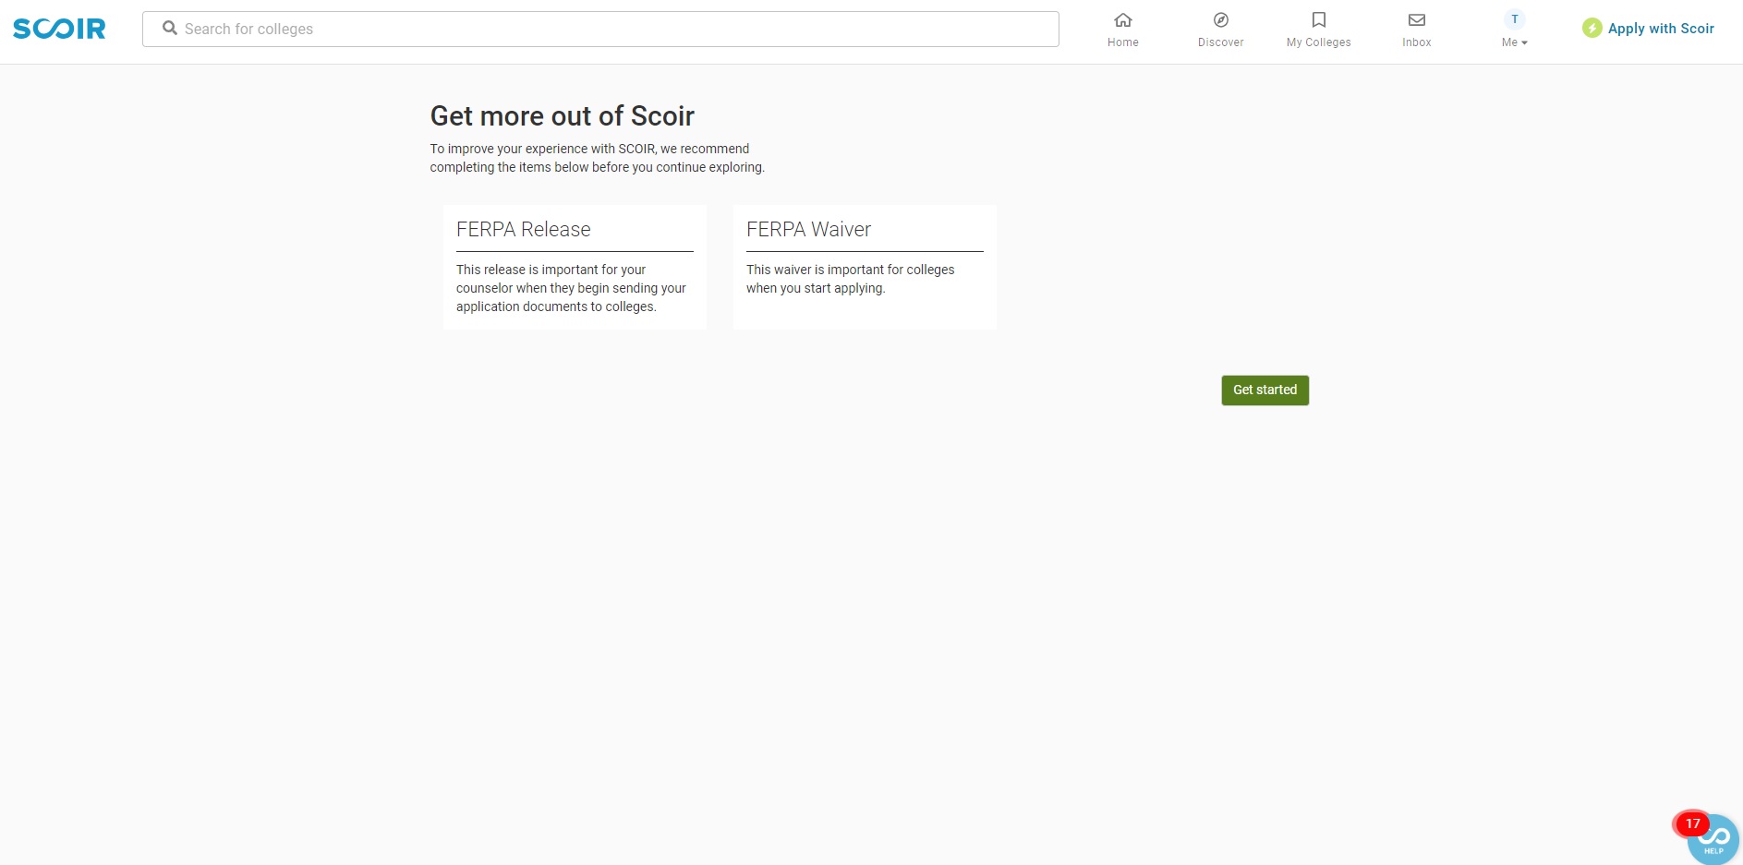Open the Discover compass page
Screen dimensions: 1743x865
tap(1221, 30)
